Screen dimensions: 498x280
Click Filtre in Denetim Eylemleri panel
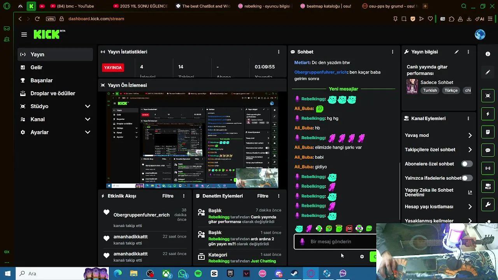point(263,196)
